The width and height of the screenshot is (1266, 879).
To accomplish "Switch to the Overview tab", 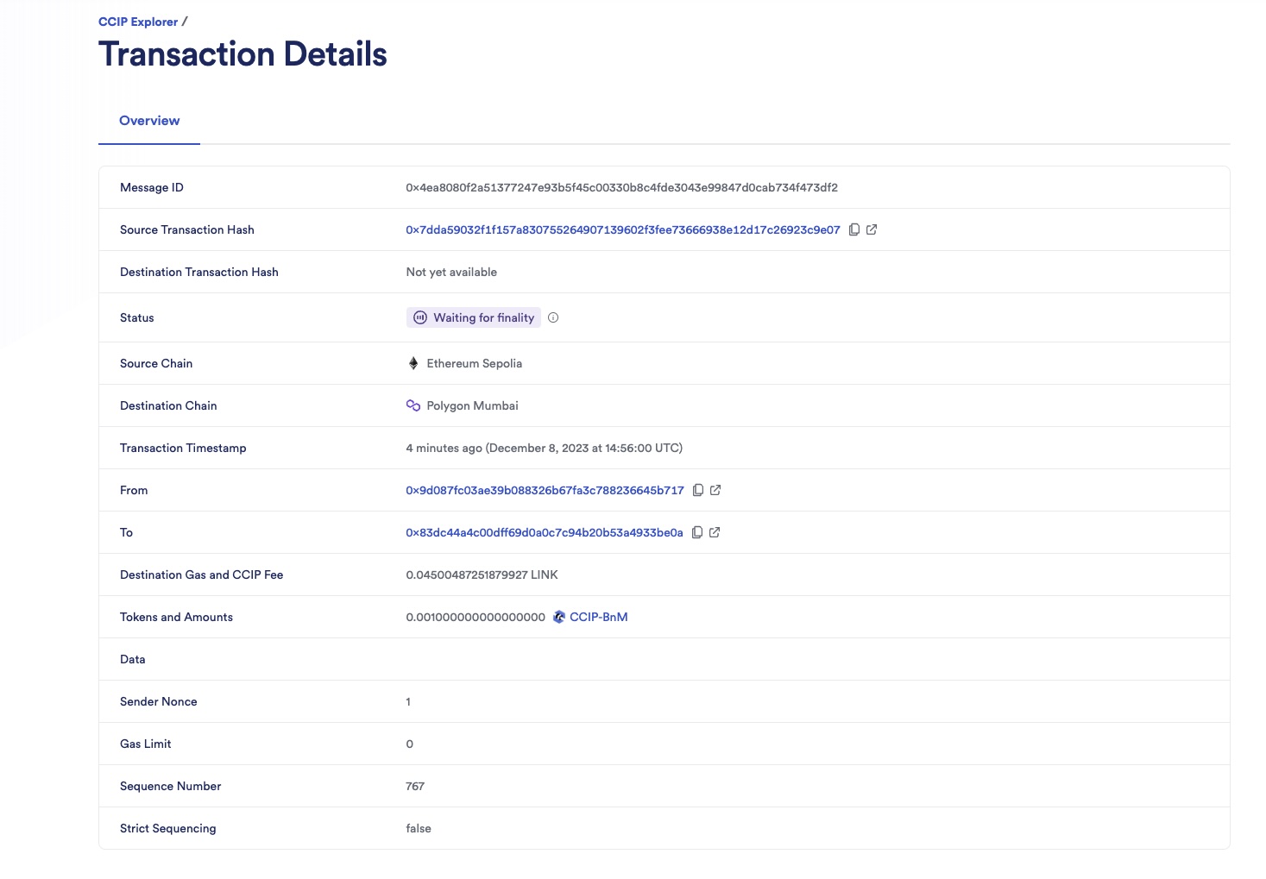I will coord(149,121).
